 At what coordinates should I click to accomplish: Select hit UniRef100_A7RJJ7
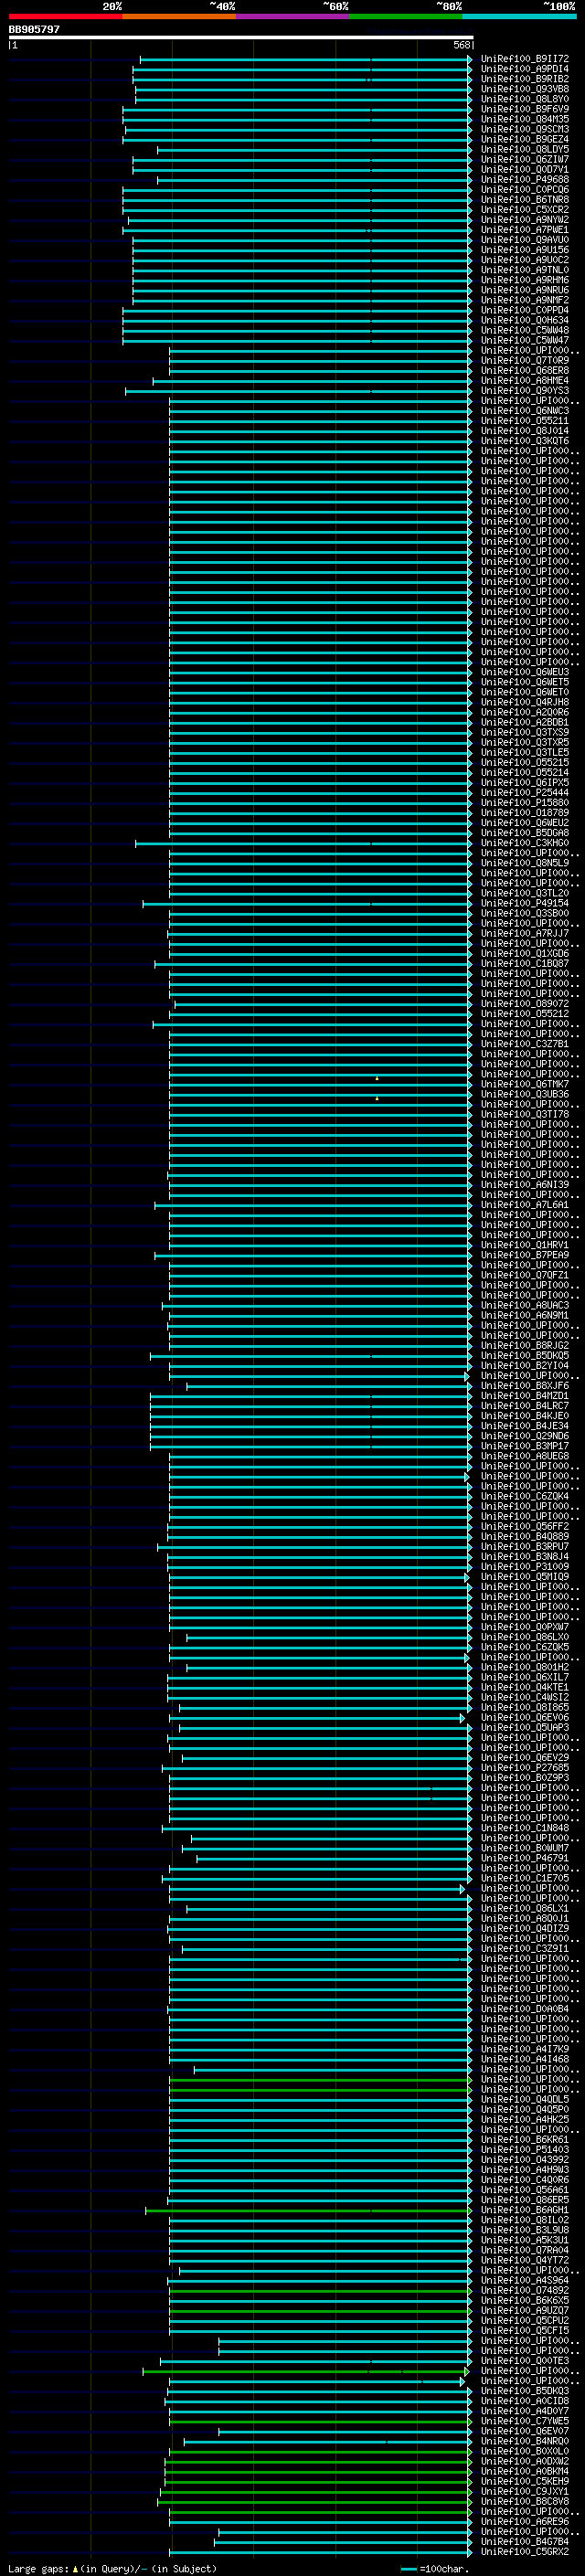(525, 933)
